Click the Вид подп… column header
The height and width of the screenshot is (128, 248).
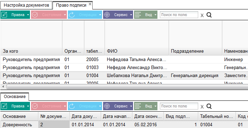click(181, 116)
